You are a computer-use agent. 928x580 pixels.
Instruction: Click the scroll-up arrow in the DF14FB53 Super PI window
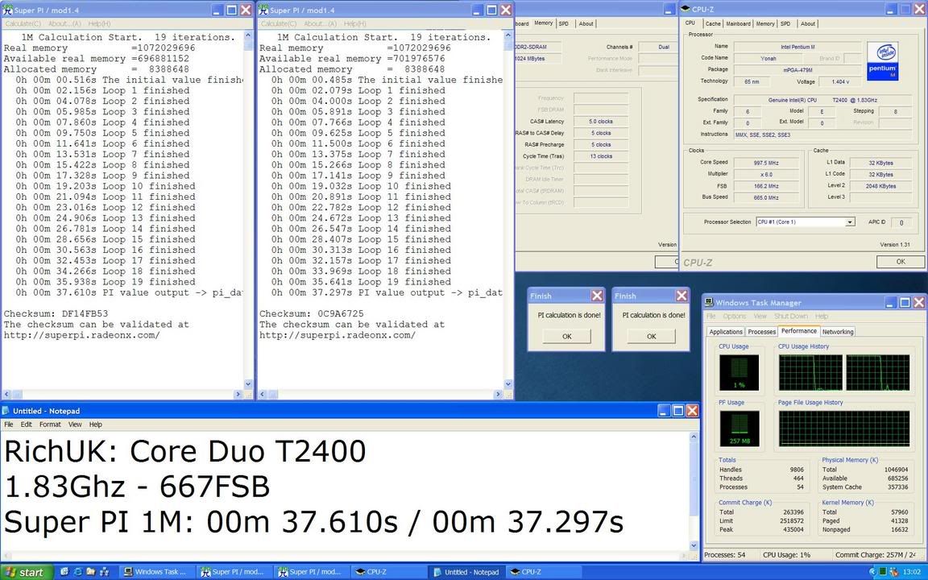point(248,35)
